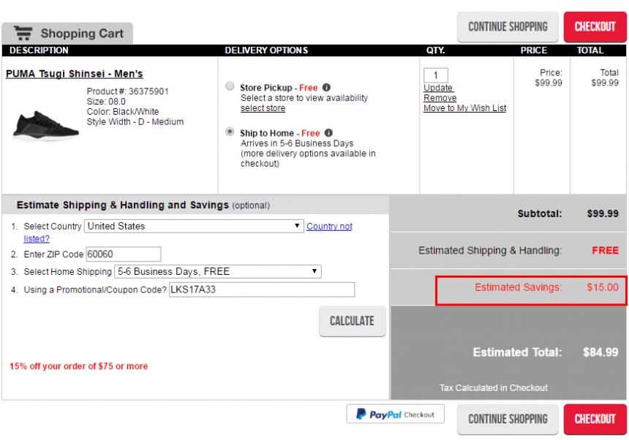Click the Style Width - D - Medium text
Viewport: 629px width, 440px height.
tap(135, 122)
